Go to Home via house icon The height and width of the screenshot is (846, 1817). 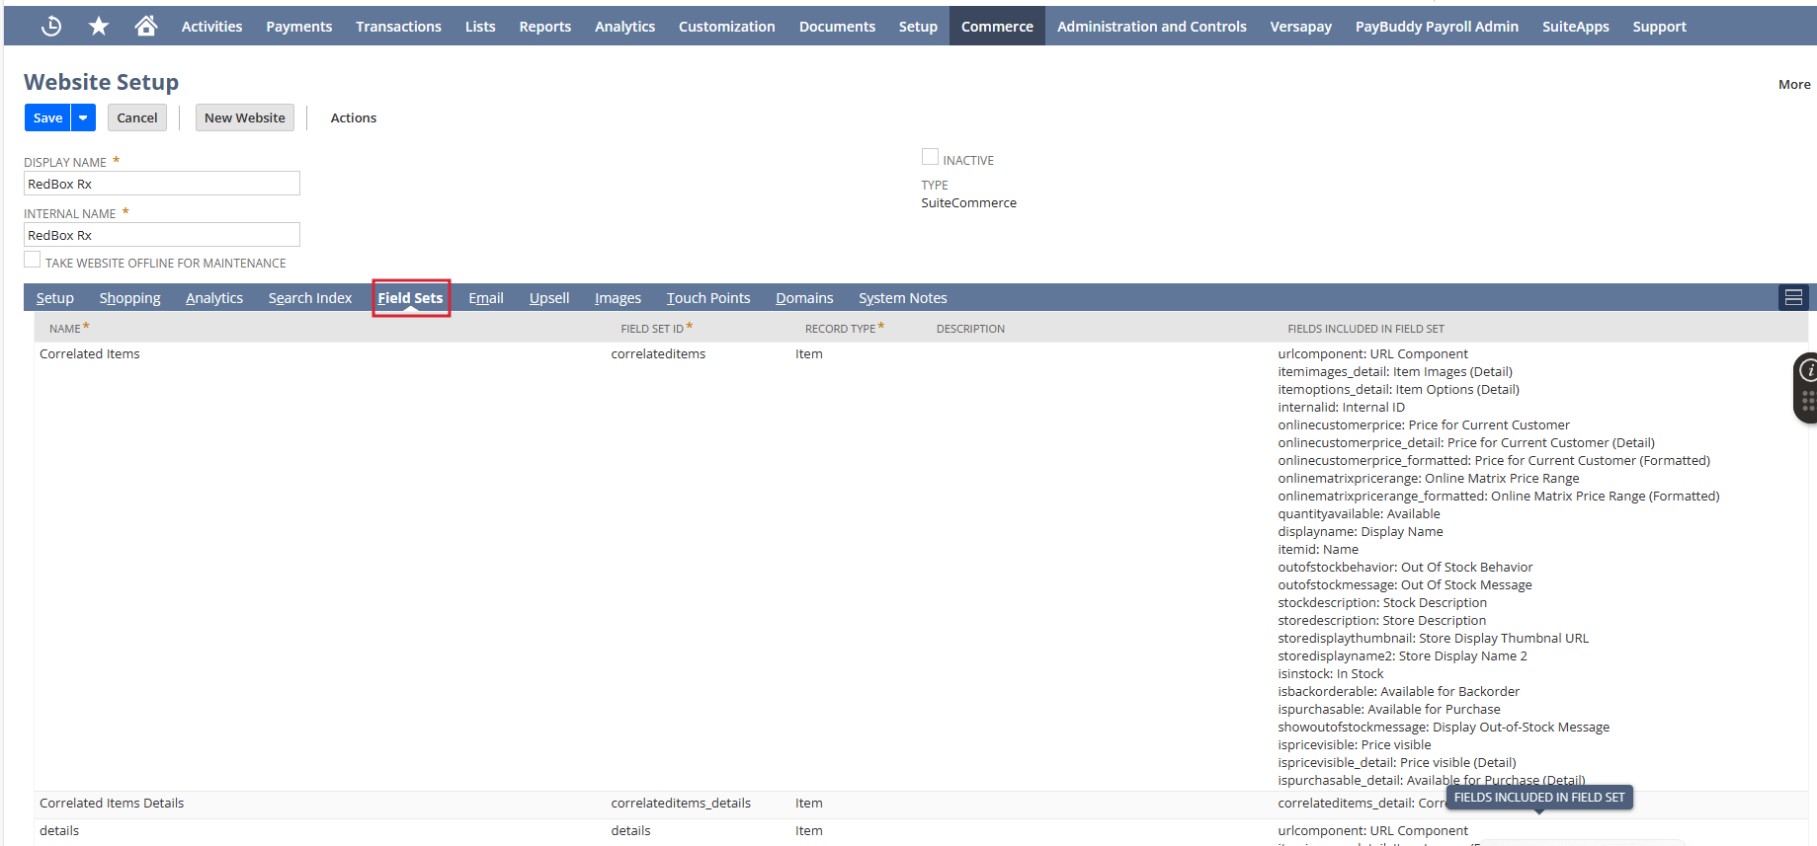click(146, 27)
